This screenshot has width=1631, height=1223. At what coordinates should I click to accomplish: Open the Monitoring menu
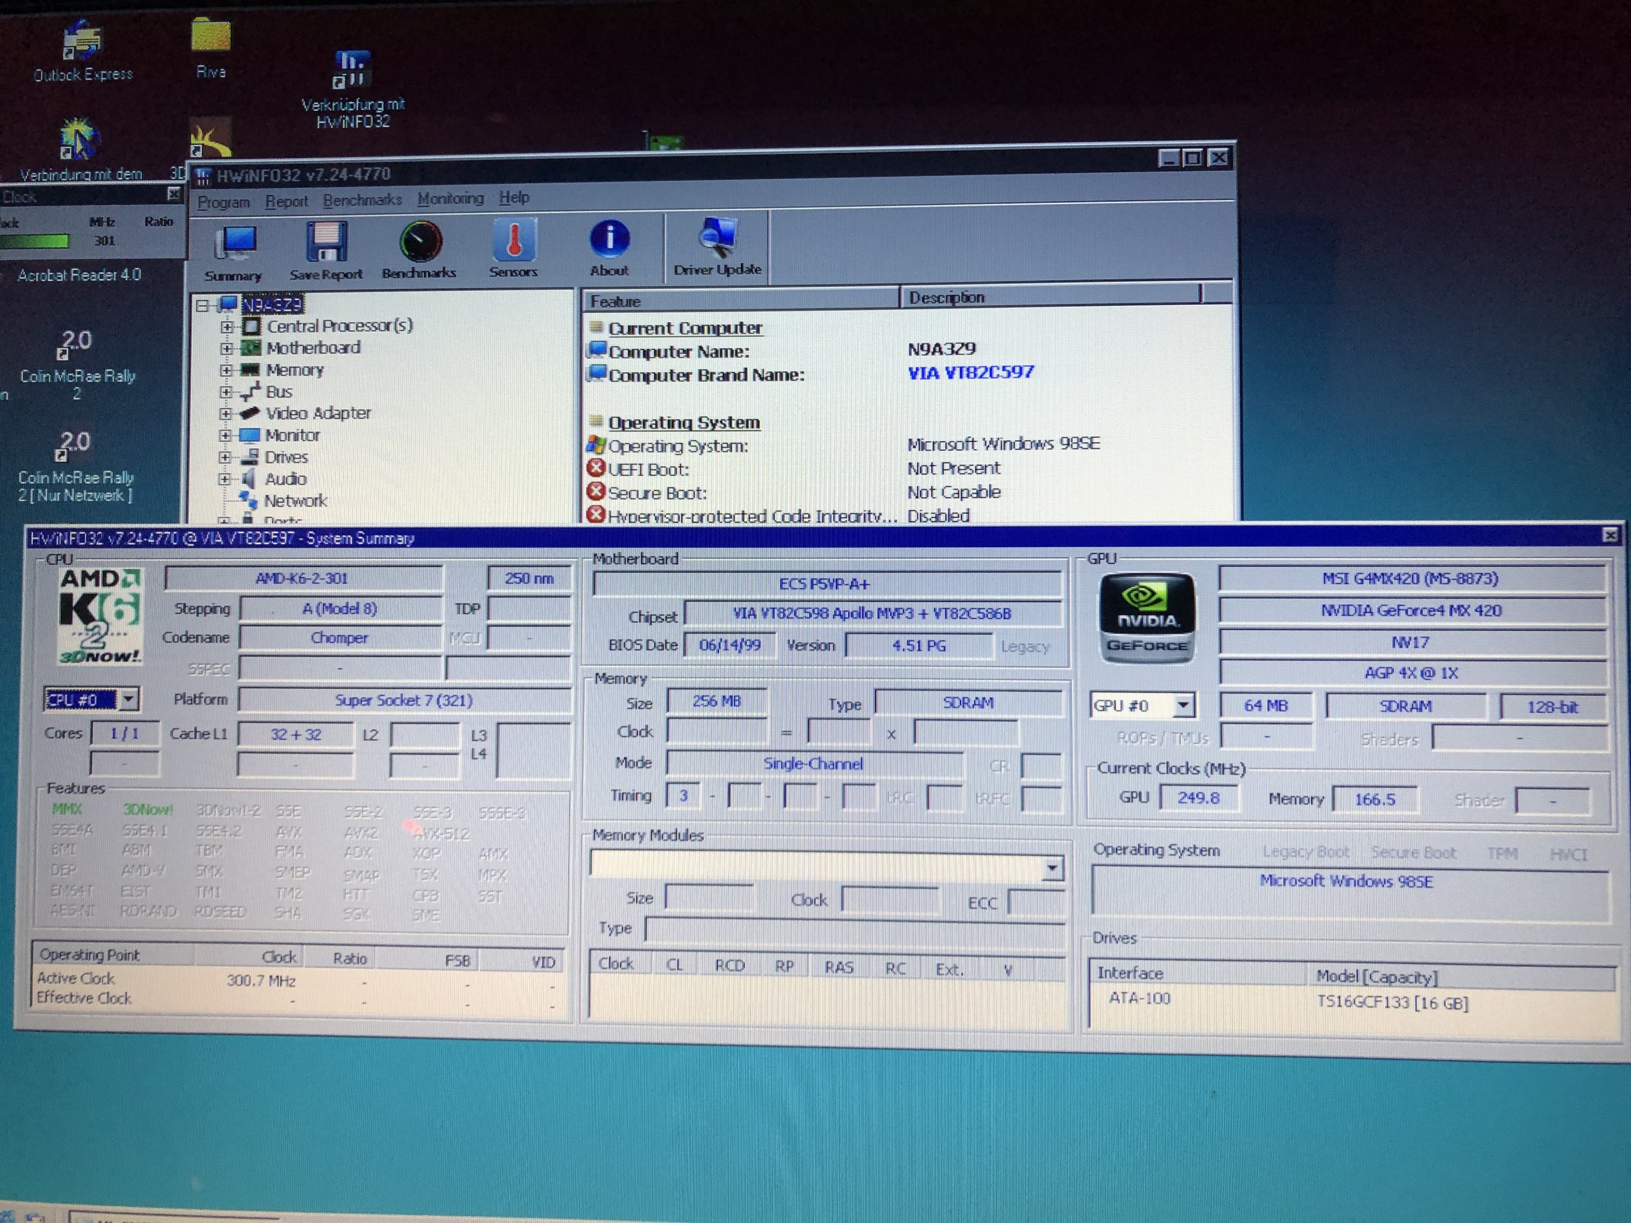pos(450,198)
